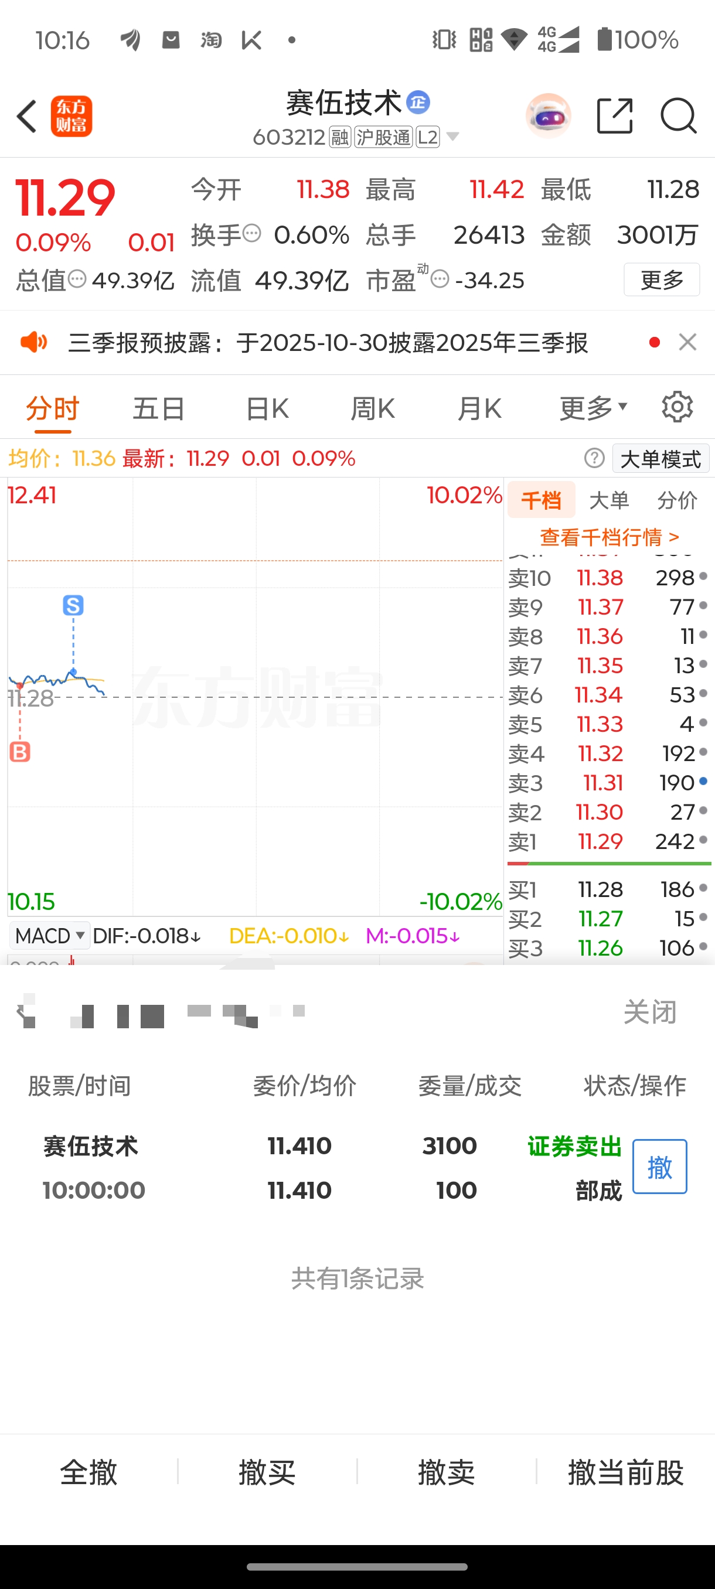
Task: Tap the 买3 row at 11.26
Action: click(x=608, y=948)
